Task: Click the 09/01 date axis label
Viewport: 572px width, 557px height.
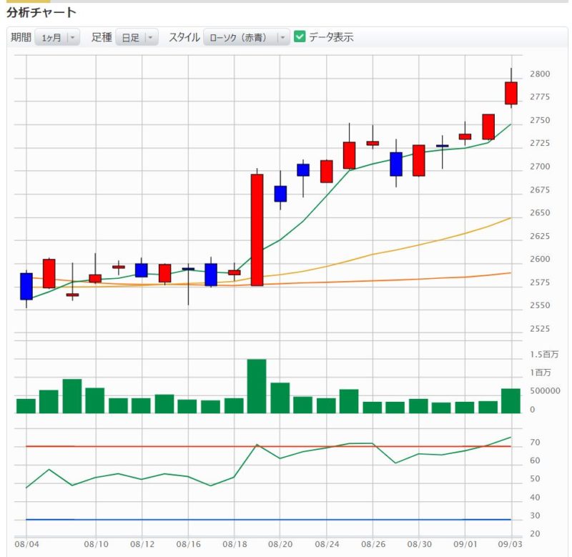Action: 465,544
